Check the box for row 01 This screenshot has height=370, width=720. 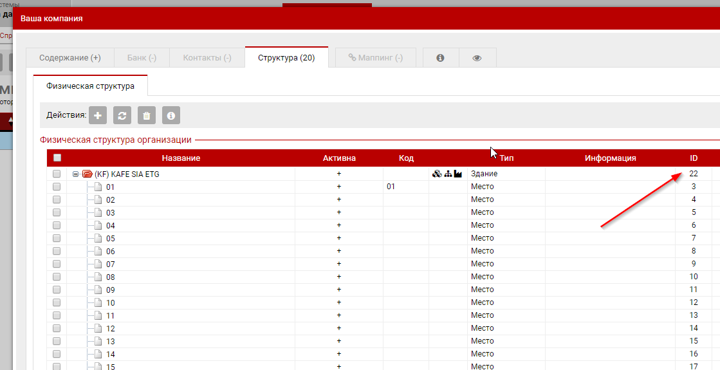click(57, 187)
